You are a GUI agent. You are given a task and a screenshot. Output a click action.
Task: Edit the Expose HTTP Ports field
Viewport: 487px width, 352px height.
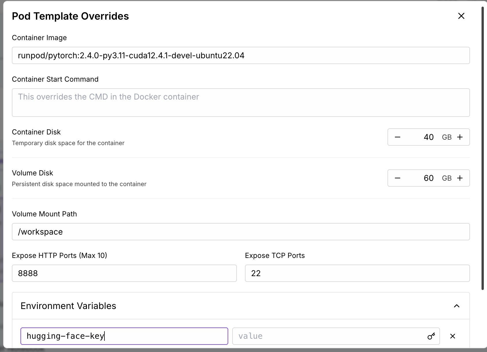(124, 273)
